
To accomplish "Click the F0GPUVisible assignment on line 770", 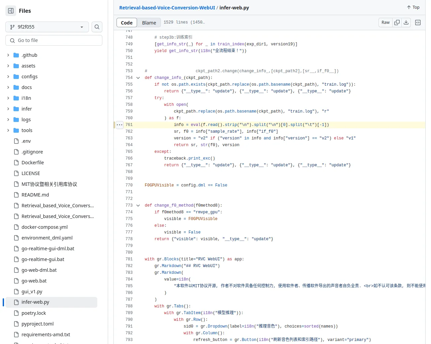I will tap(186, 185).
